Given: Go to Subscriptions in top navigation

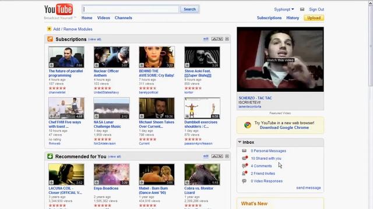Looking at the screenshot, I should 269,18.
